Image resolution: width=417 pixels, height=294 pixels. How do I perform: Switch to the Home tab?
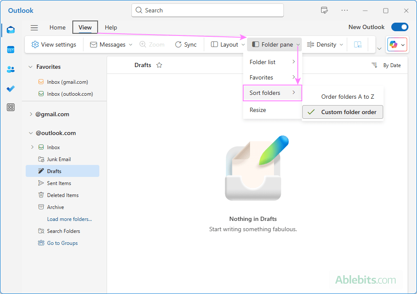pos(57,28)
